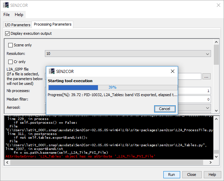Click the 'Median filter:' label
This screenshot has height=181, width=224.
[17, 99]
